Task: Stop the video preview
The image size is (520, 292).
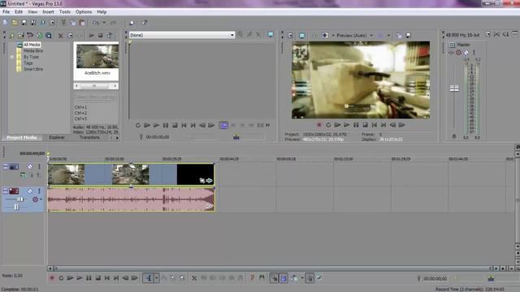Action: point(365,125)
